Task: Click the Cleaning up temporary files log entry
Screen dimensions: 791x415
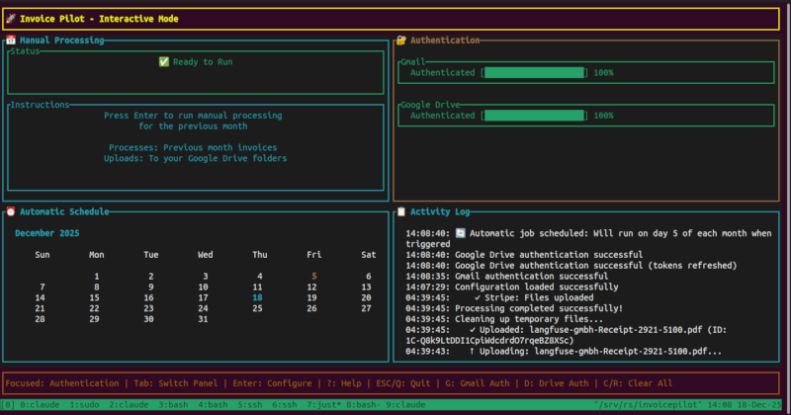Action: (504, 319)
